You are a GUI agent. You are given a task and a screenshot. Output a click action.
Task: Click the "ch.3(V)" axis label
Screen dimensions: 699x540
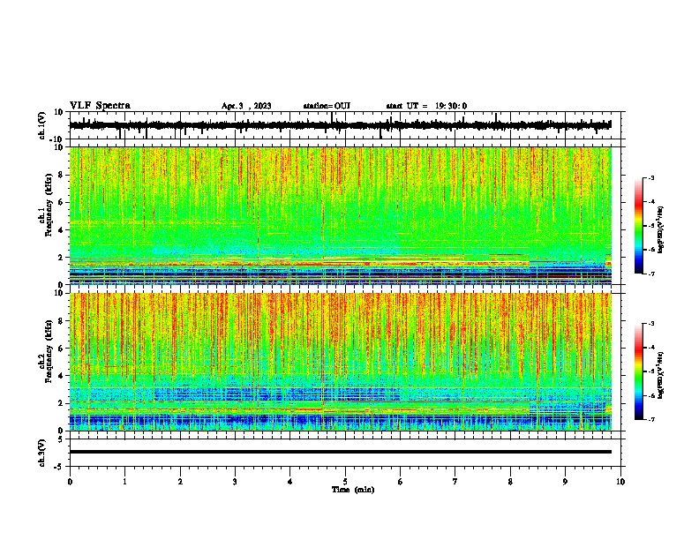point(42,454)
